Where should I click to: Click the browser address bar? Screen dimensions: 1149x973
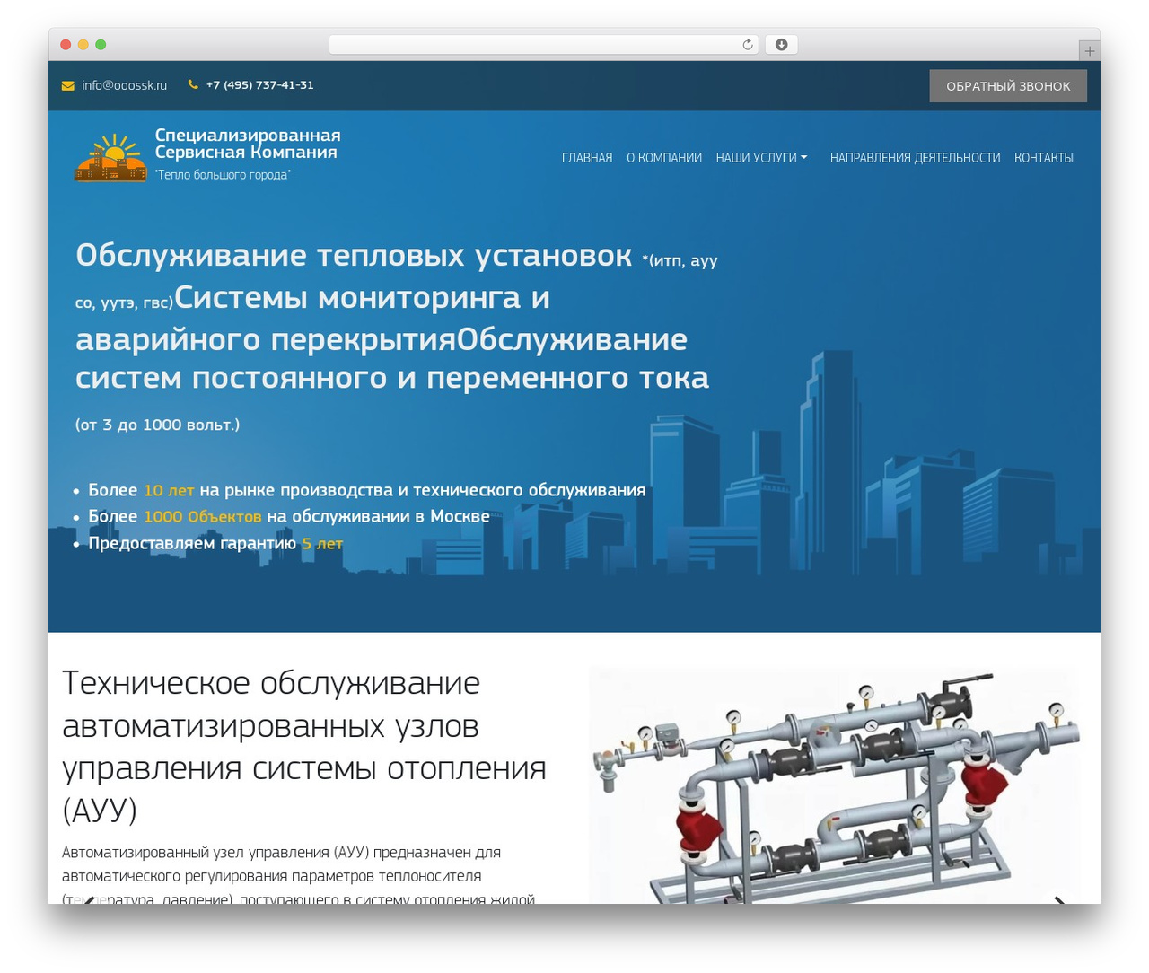point(543,45)
